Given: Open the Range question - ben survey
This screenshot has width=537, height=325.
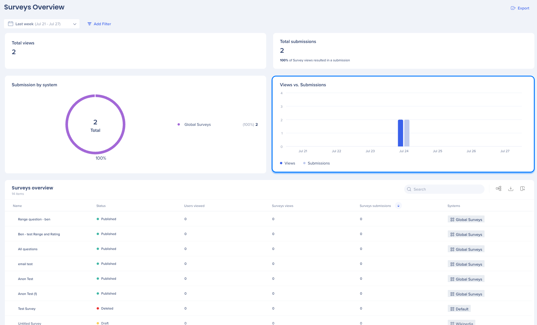Looking at the screenshot, I should click(x=34, y=219).
